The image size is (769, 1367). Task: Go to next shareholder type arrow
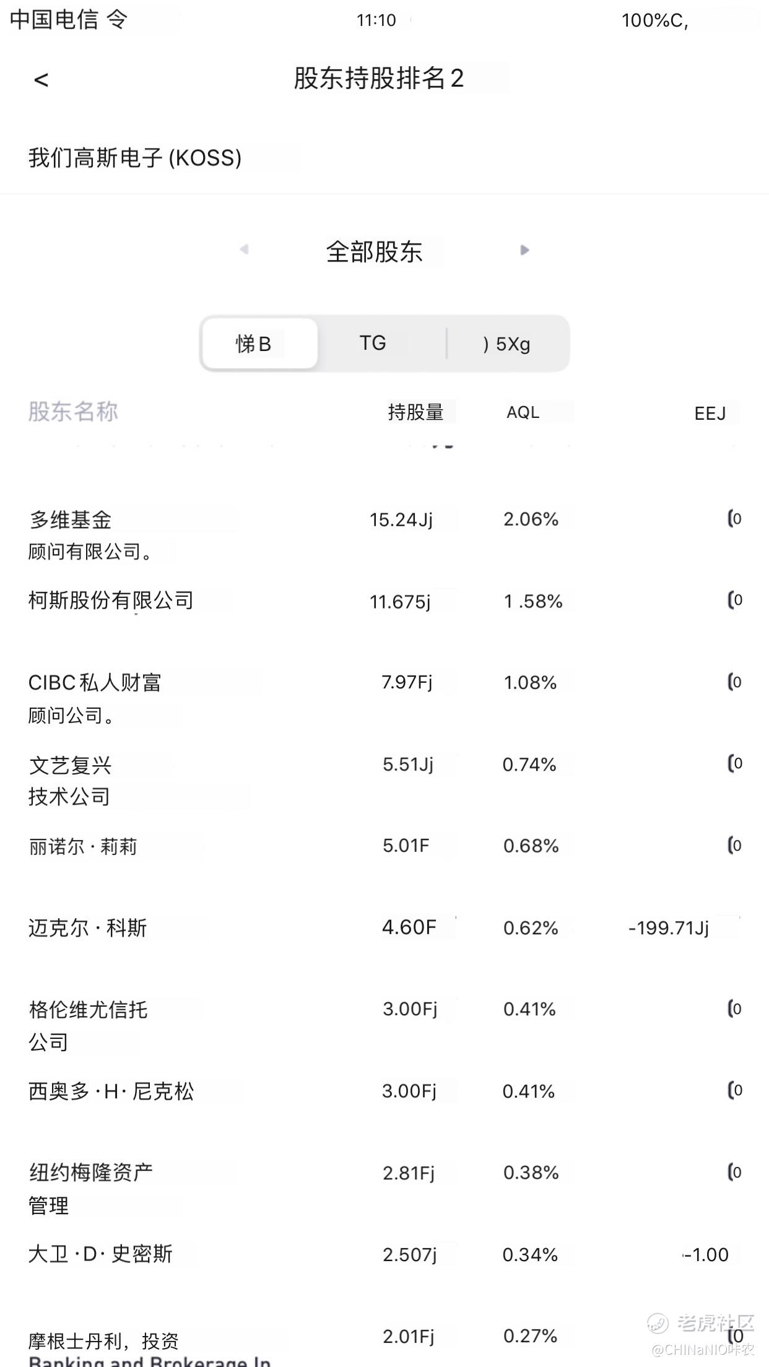(x=524, y=250)
